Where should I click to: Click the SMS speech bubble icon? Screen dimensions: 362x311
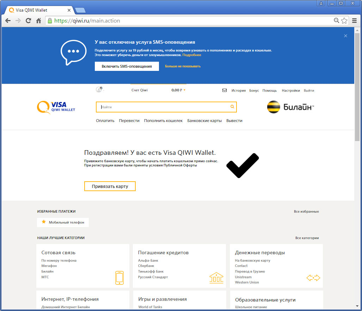click(73, 53)
